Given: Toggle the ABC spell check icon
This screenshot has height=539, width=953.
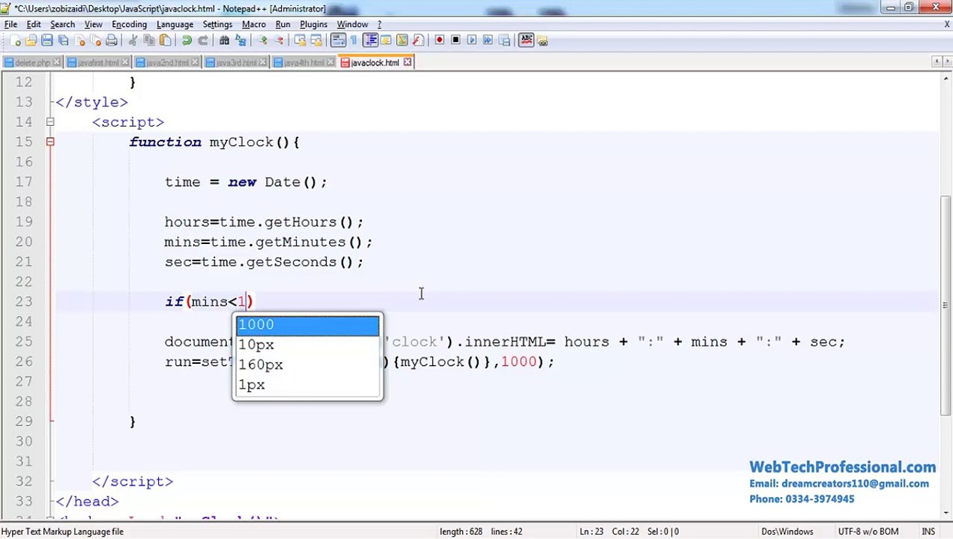Looking at the screenshot, I should 527,40.
